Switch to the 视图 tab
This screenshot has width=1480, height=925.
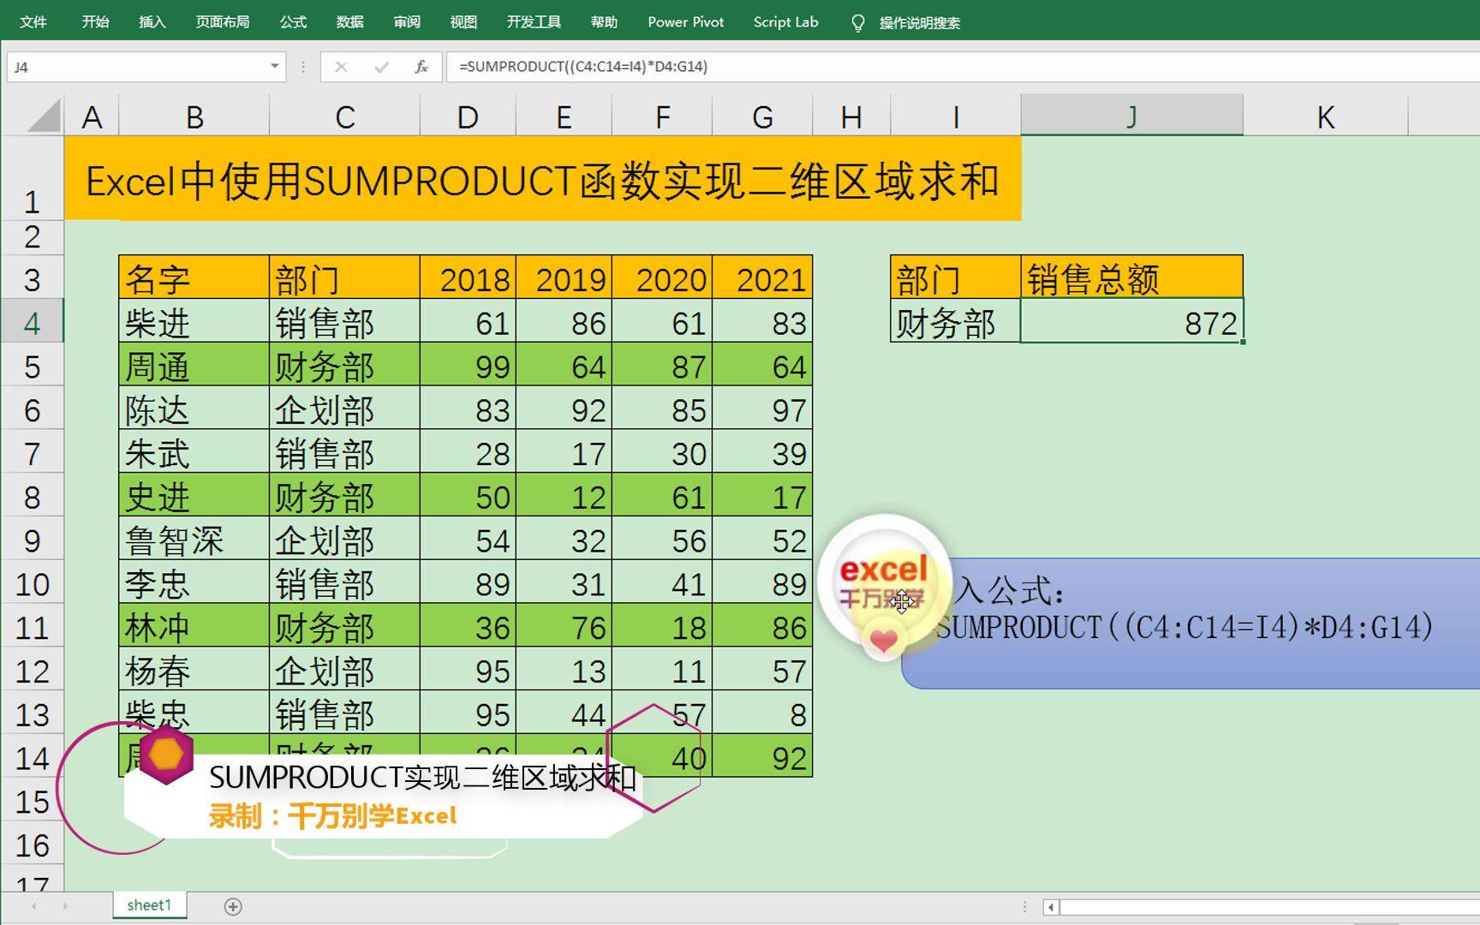(x=463, y=22)
